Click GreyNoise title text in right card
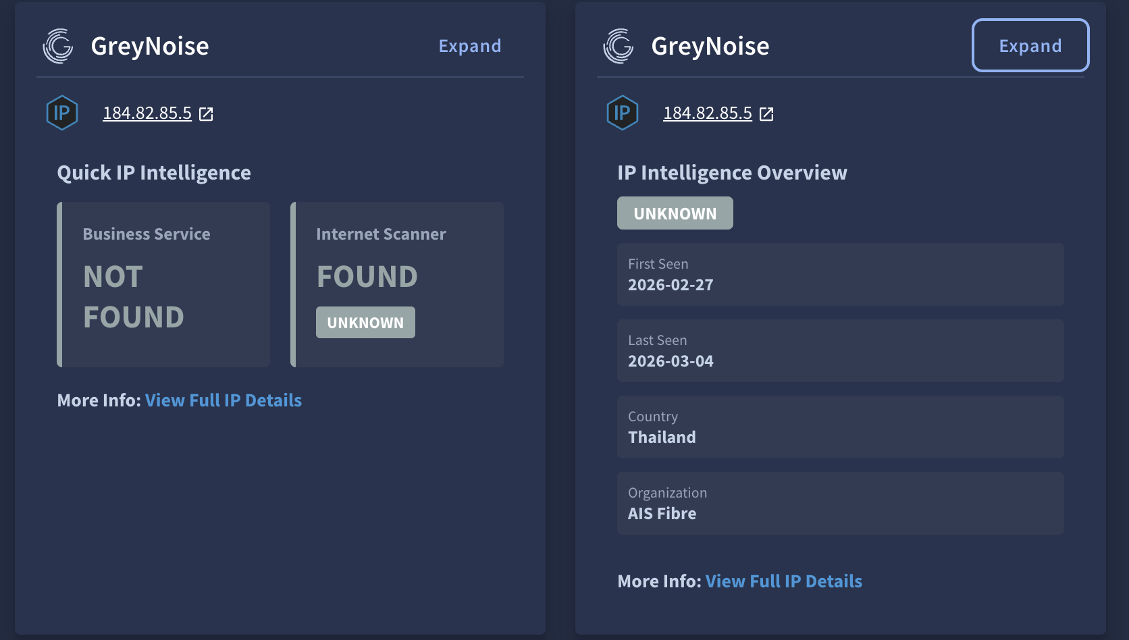1129x640 pixels. click(710, 46)
